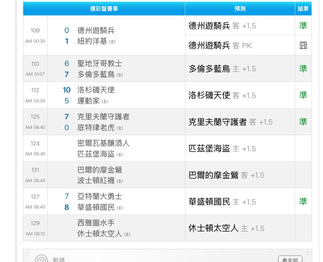Open 西雅圖水手 team name
This screenshot has width=323, height=262.
96,223
